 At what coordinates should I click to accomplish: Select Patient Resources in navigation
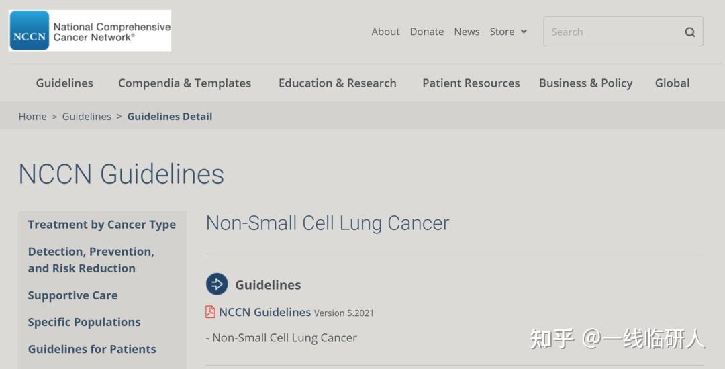pyautogui.click(x=471, y=83)
